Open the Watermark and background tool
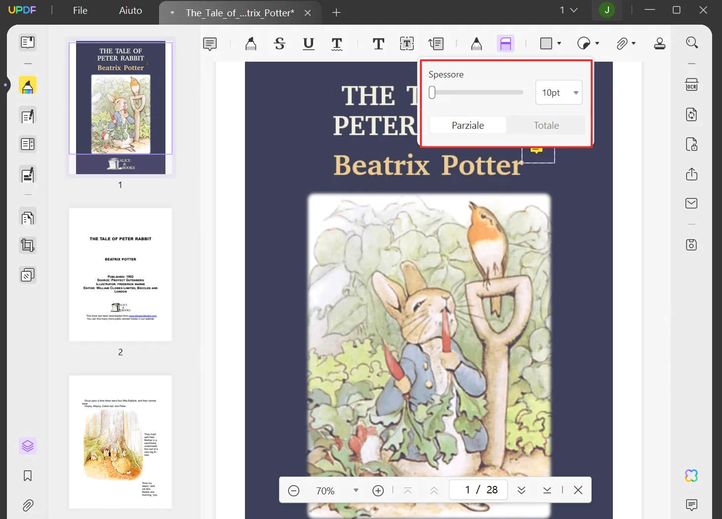The height and width of the screenshot is (519, 722). point(28,275)
